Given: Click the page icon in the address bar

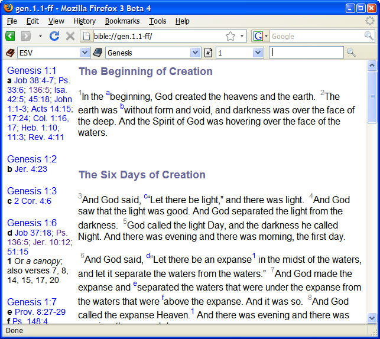Looking at the screenshot, I should (86, 37).
